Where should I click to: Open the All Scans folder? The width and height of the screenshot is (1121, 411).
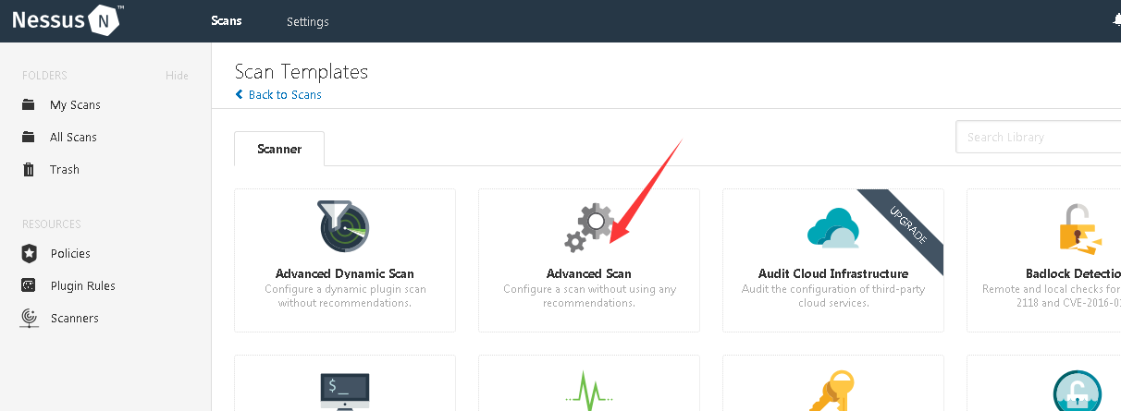(73, 138)
